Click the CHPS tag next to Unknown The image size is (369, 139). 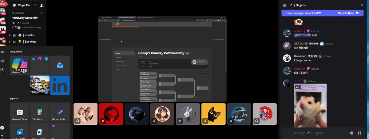pos(312,56)
